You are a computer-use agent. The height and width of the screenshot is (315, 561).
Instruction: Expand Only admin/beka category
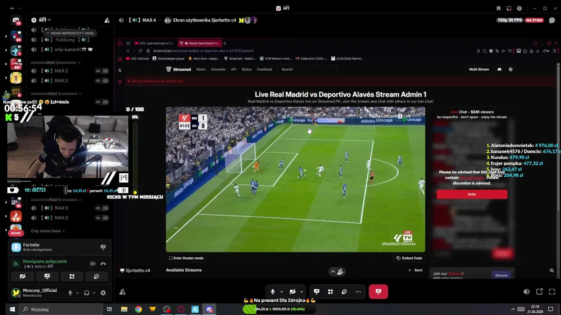(x=47, y=231)
